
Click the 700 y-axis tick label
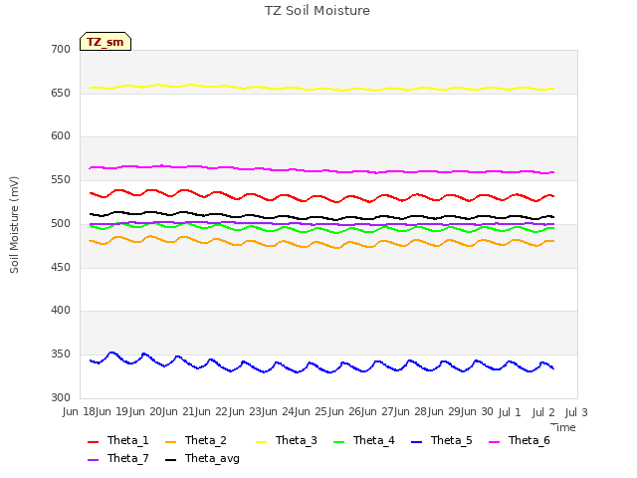pyautogui.click(x=61, y=49)
